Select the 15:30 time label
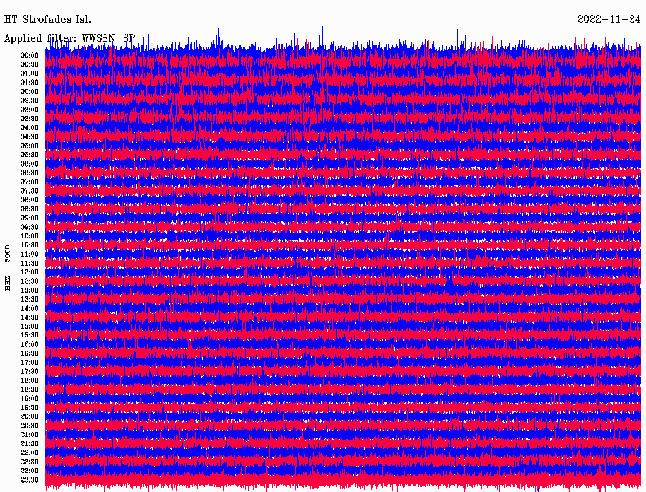Image resolution: width=646 pixels, height=492 pixels. pyautogui.click(x=30, y=336)
